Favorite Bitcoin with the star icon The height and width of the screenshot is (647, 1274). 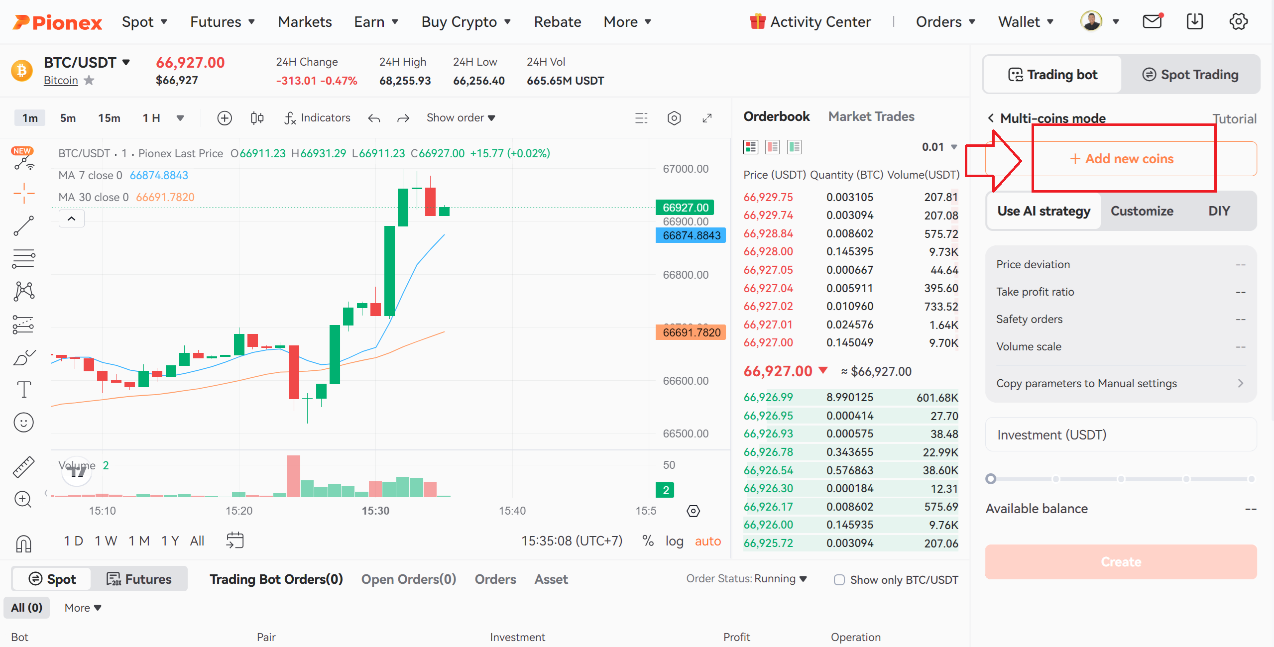coord(89,80)
